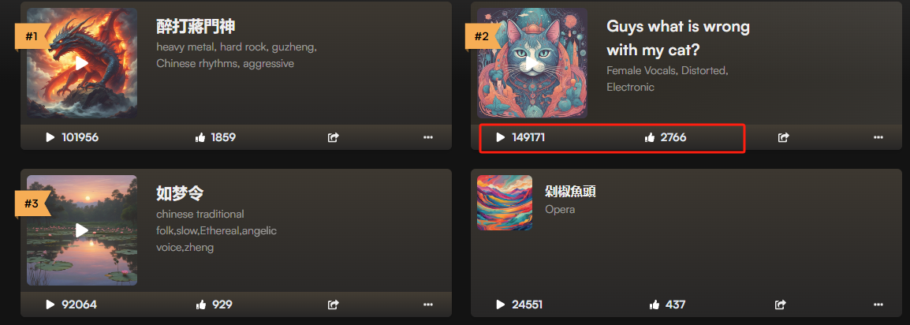Screen dimensions: 910x325
Task: Open more options for the 如梦令 song
Action: (x=428, y=304)
